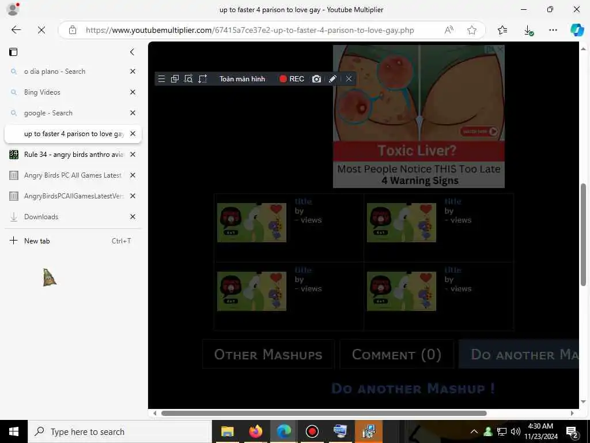Open Firefox from the taskbar

point(255,431)
